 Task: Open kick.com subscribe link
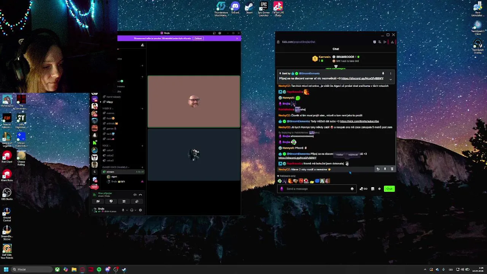[x=359, y=121]
